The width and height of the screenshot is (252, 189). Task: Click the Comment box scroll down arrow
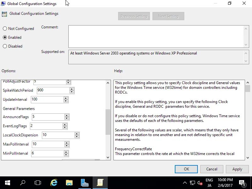[x=246, y=45]
